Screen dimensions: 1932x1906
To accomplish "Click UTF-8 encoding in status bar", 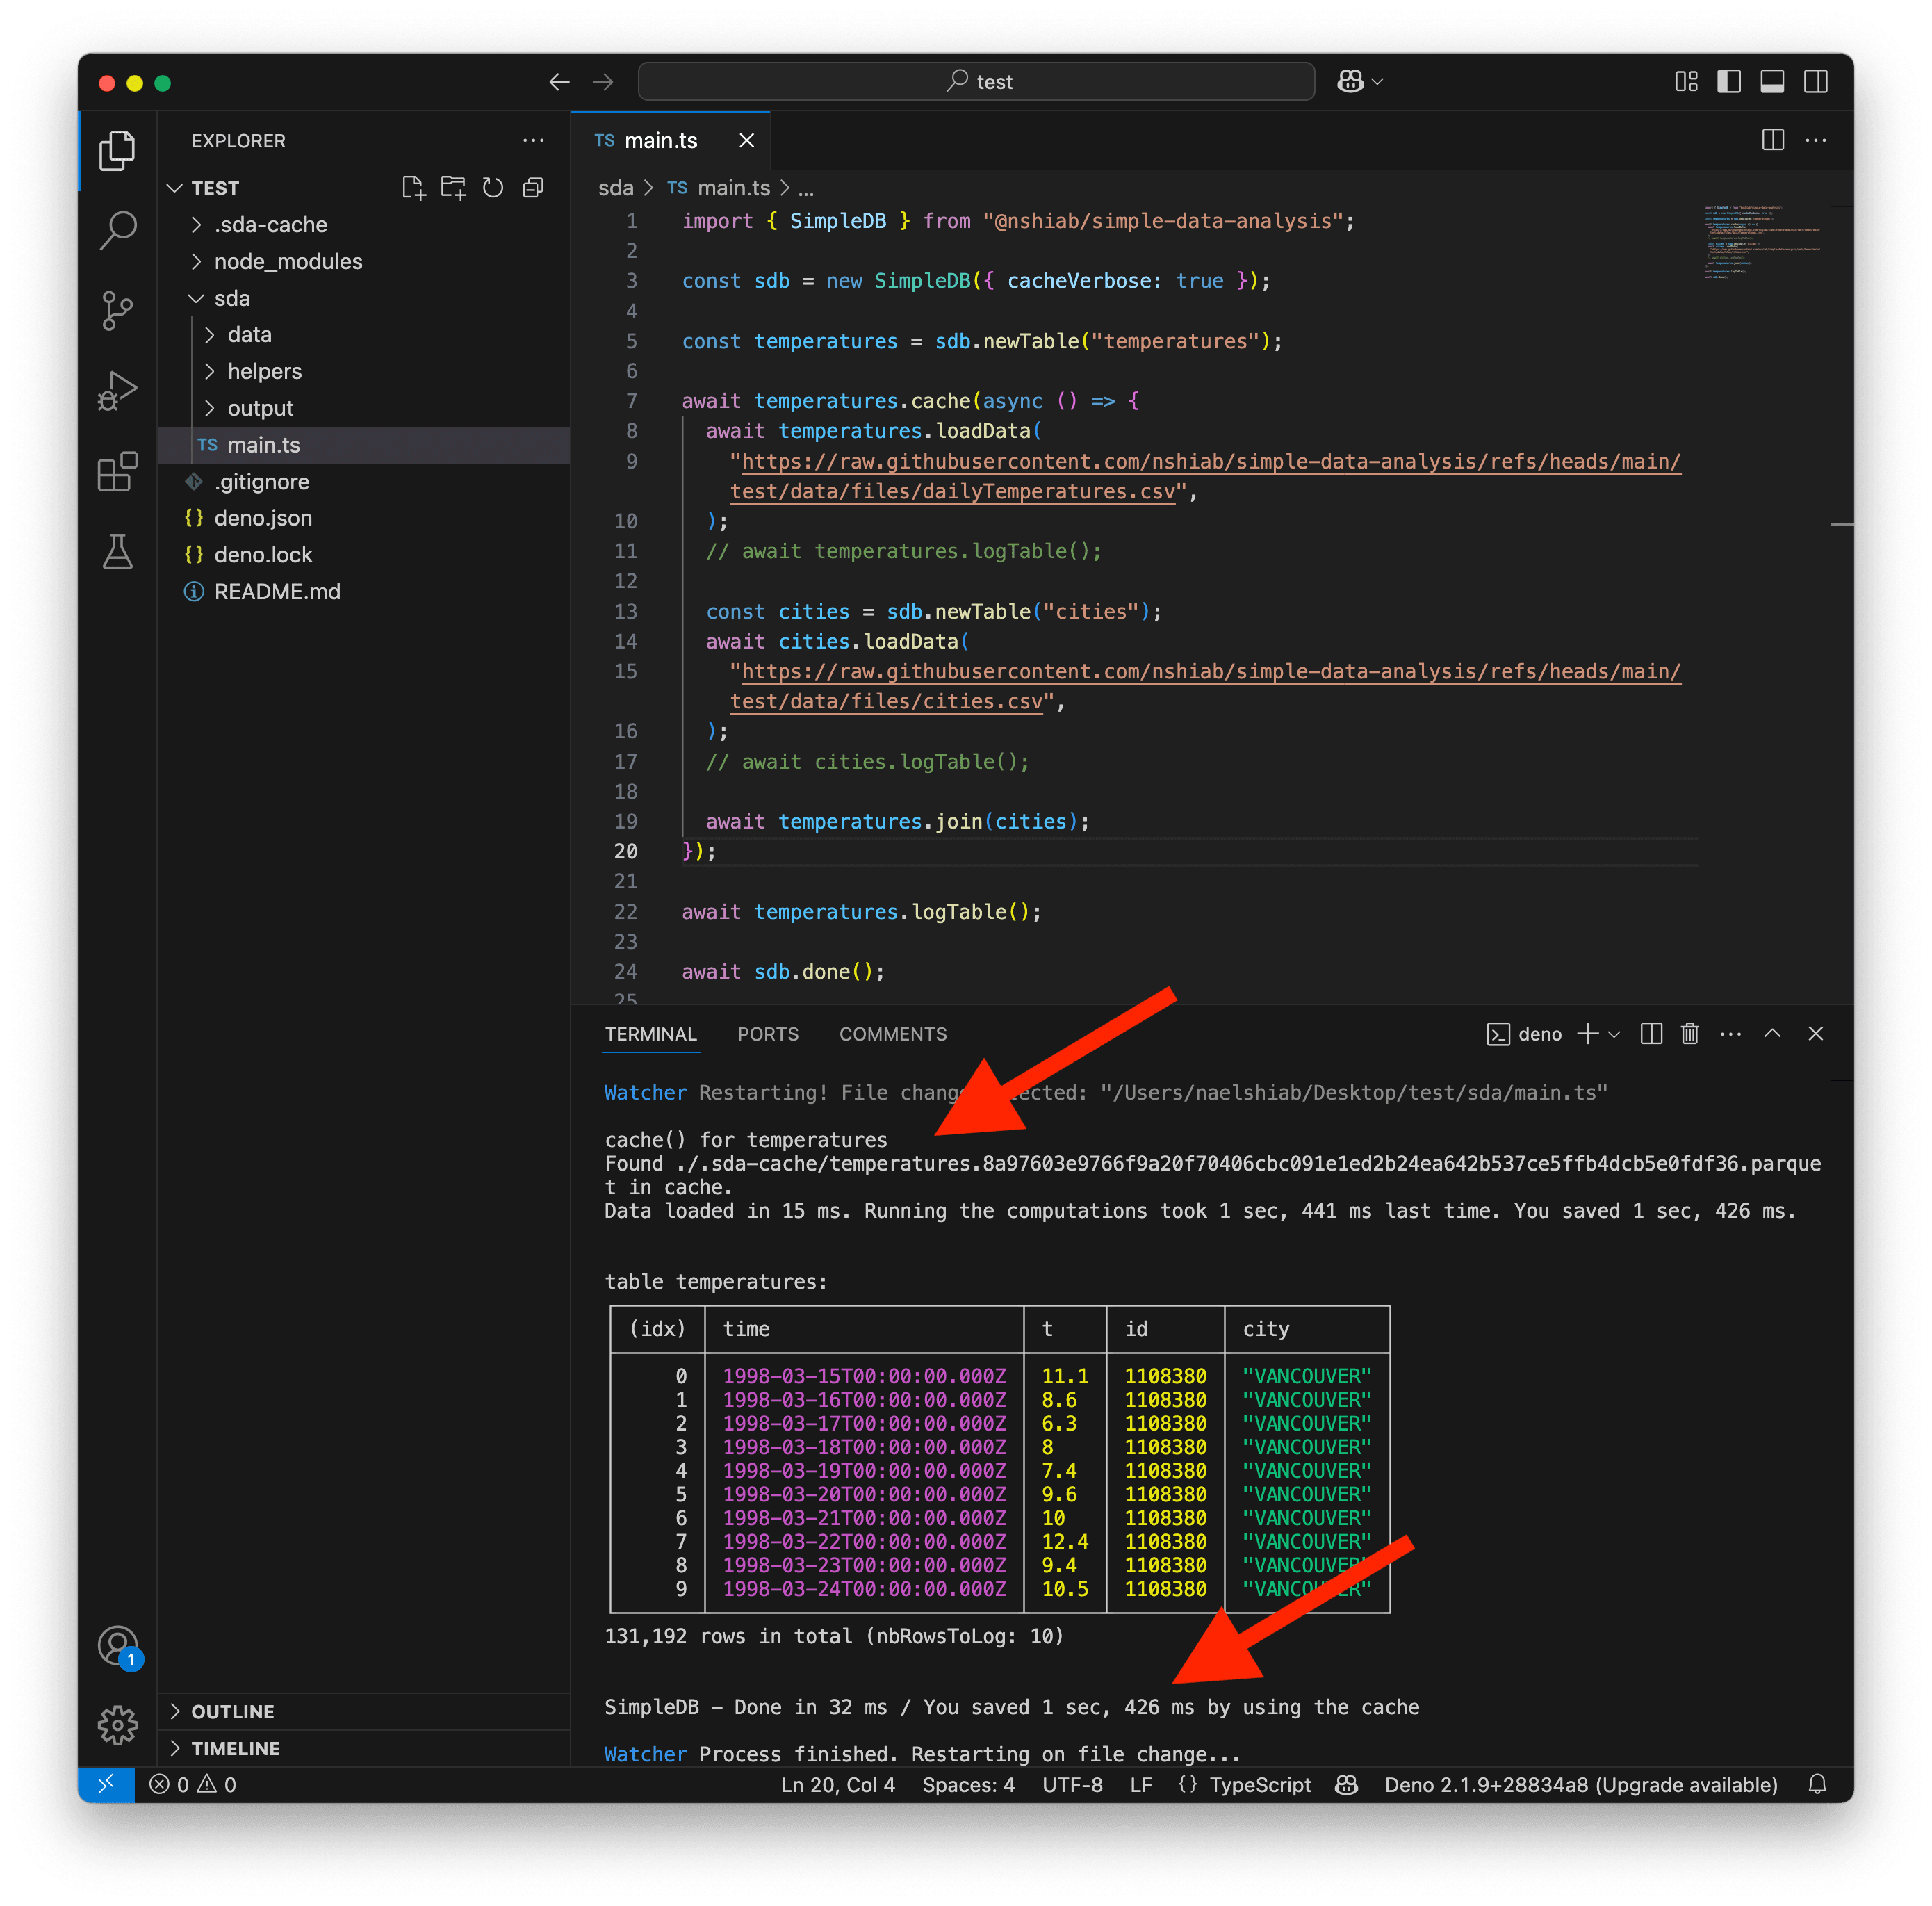I will coord(1072,1785).
